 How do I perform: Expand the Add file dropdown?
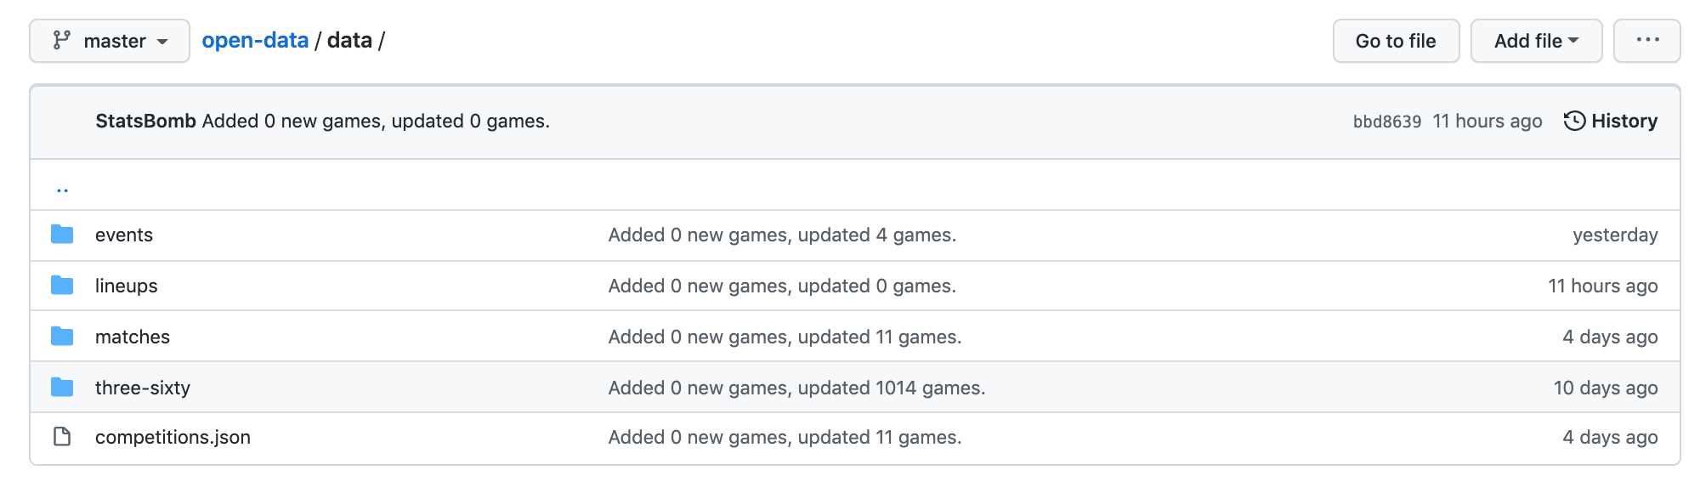1536,41
